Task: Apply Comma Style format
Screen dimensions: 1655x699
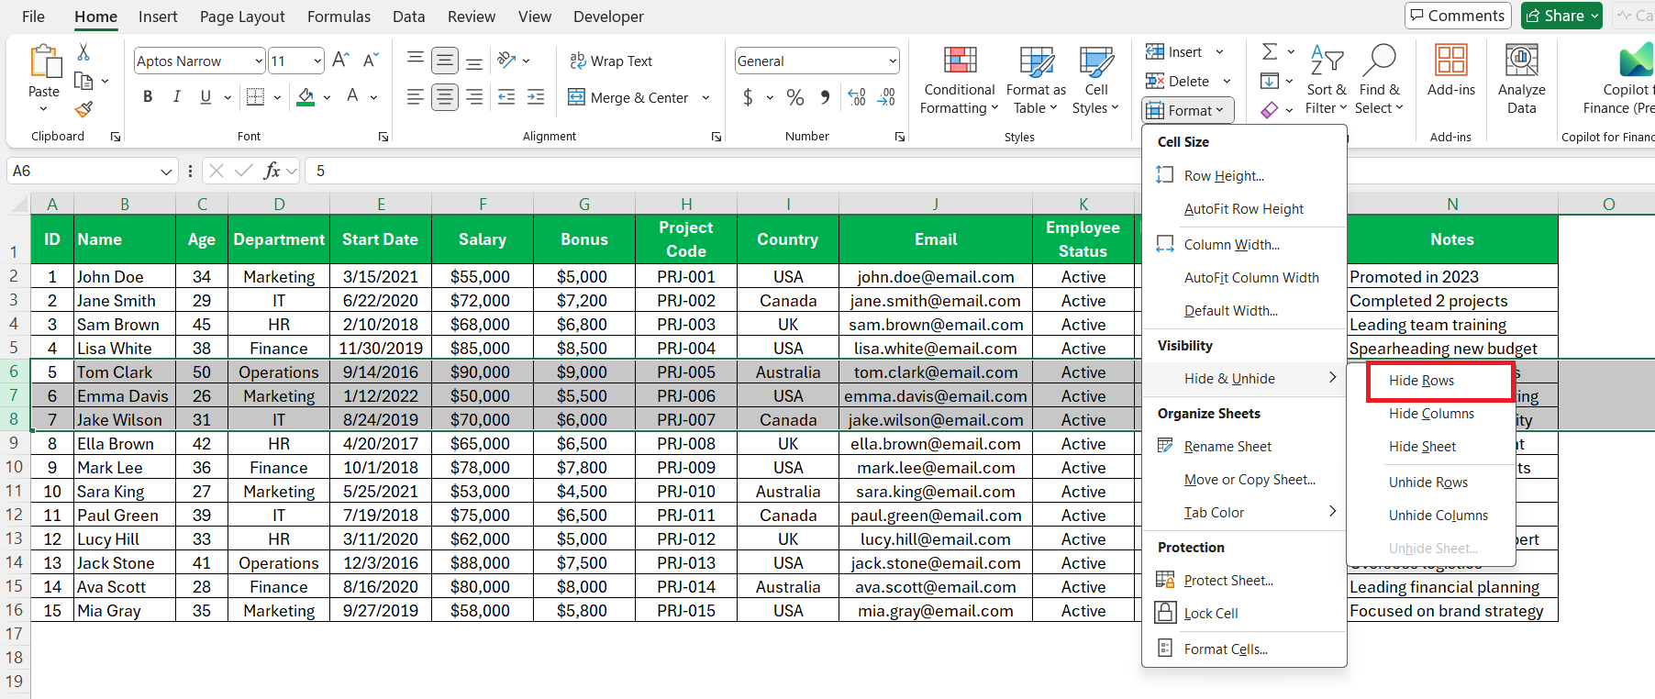Action: 825,97
